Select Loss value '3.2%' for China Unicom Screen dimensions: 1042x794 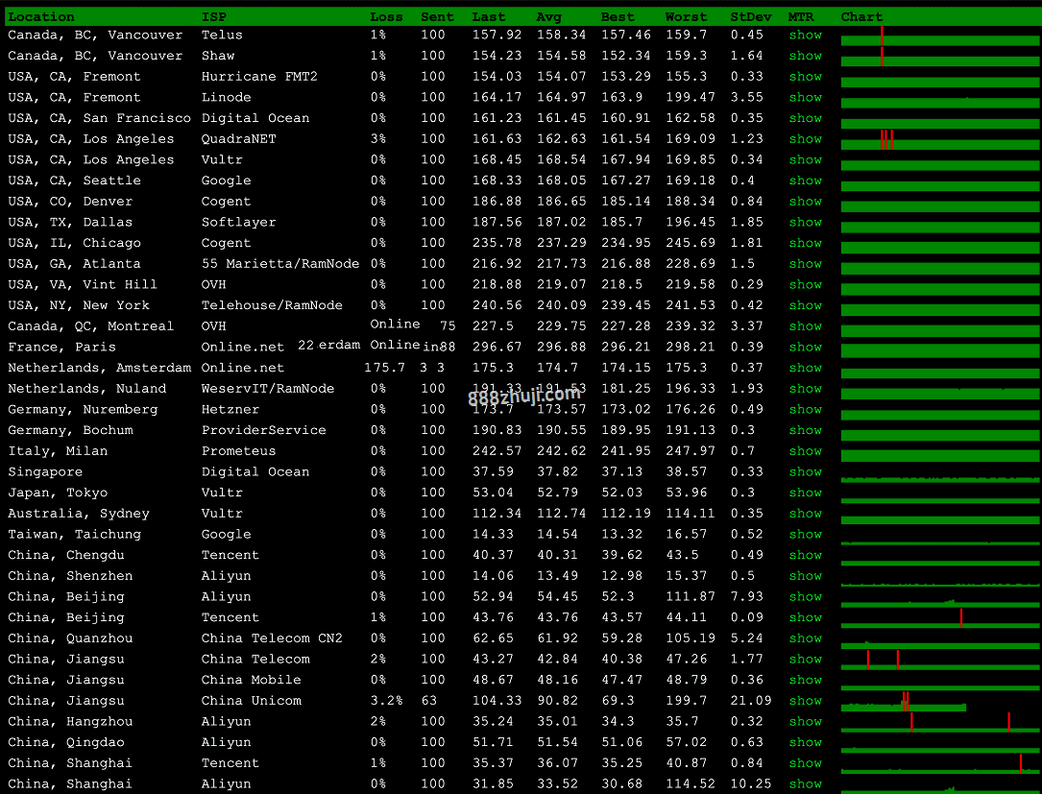pos(387,701)
